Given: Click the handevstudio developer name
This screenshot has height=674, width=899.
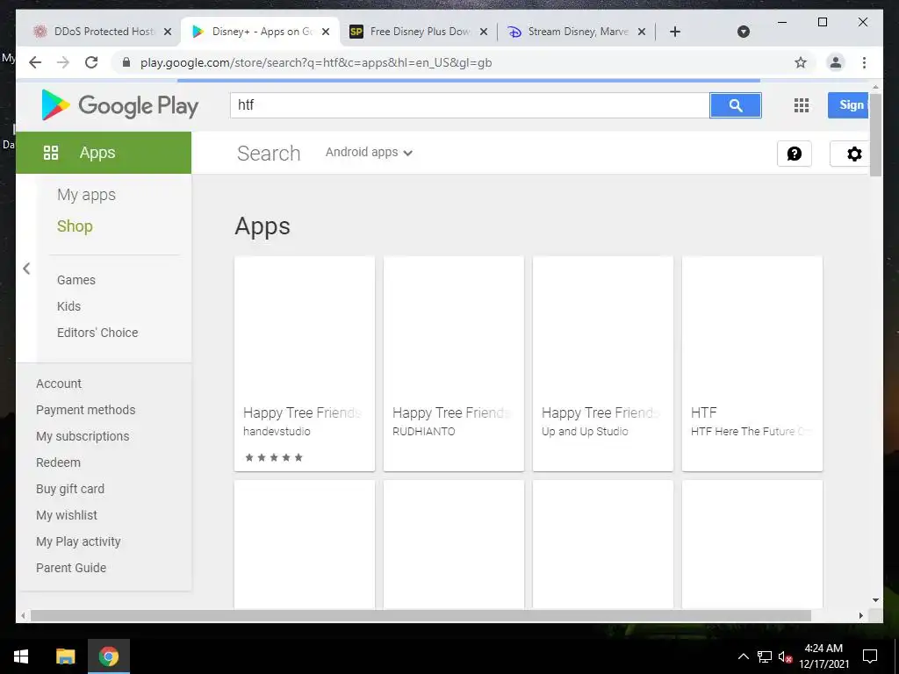Looking at the screenshot, I should [277, 432].
